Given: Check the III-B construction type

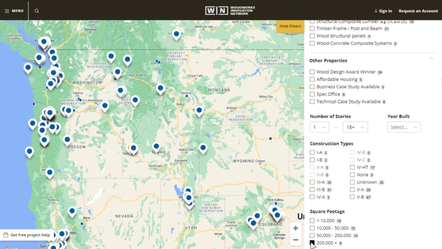Looking at the screenshot, I should coord(312,189).
